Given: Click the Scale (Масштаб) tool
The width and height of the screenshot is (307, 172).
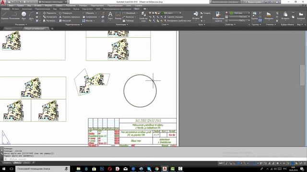Looking at the screenshot, I should coord(65,21).
